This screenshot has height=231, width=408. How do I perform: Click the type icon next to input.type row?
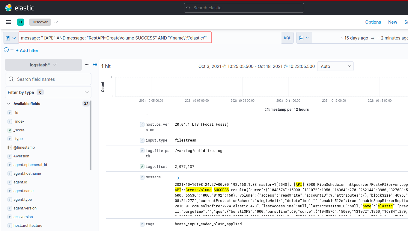pyautogui.click(x=142, y=140)
